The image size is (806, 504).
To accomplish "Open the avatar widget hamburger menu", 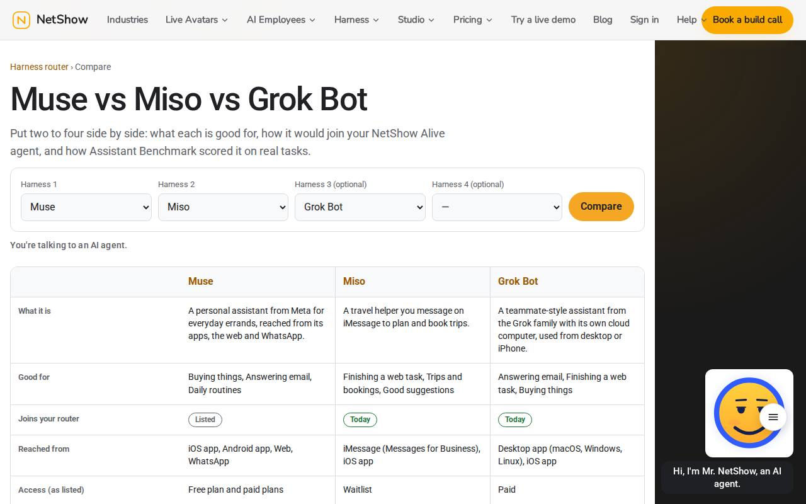I will pyautogui.click(x=773, y=417).
